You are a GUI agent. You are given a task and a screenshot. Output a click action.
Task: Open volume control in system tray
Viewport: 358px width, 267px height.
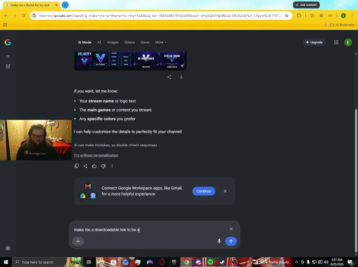pos(326,262)
